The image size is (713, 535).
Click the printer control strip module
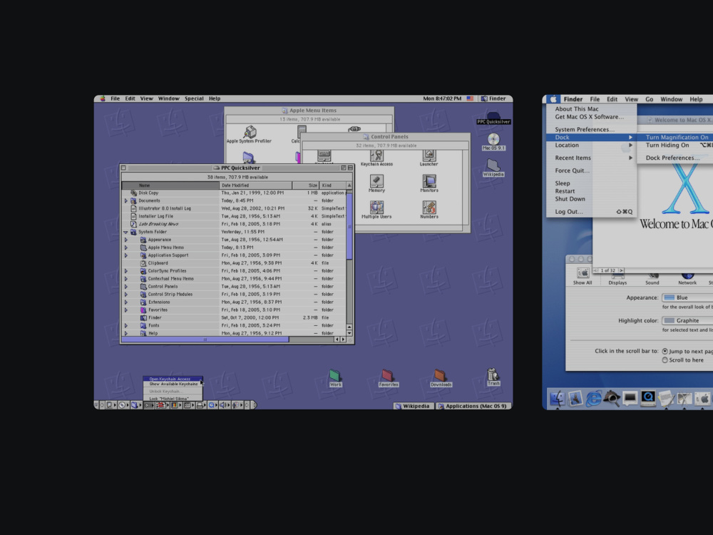pyautogui.click(x=200, y=405)
